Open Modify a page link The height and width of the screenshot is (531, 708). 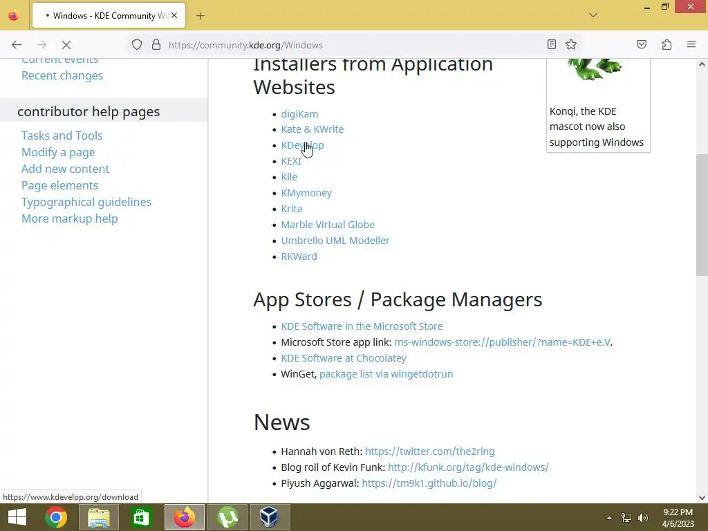[x=58, y=152]
